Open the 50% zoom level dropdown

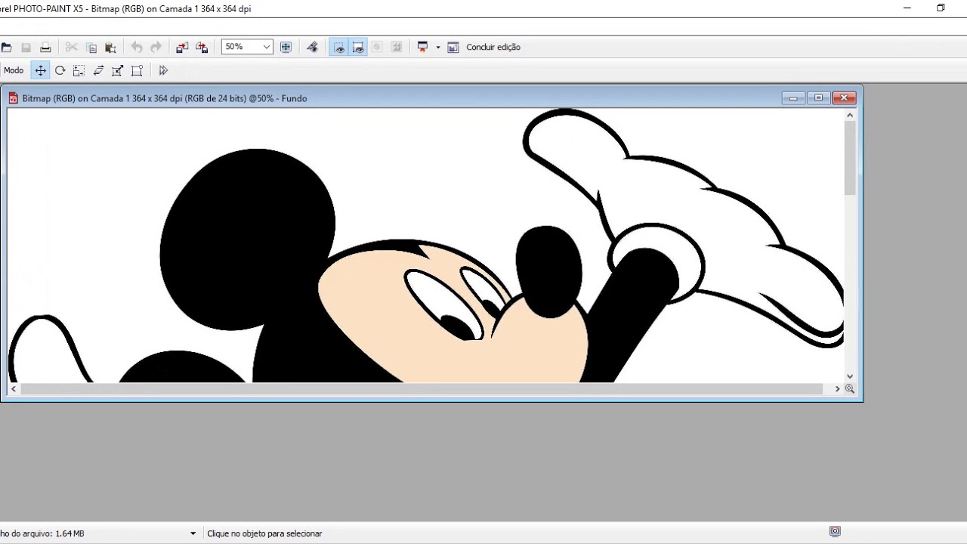click(x=266, y=47)
